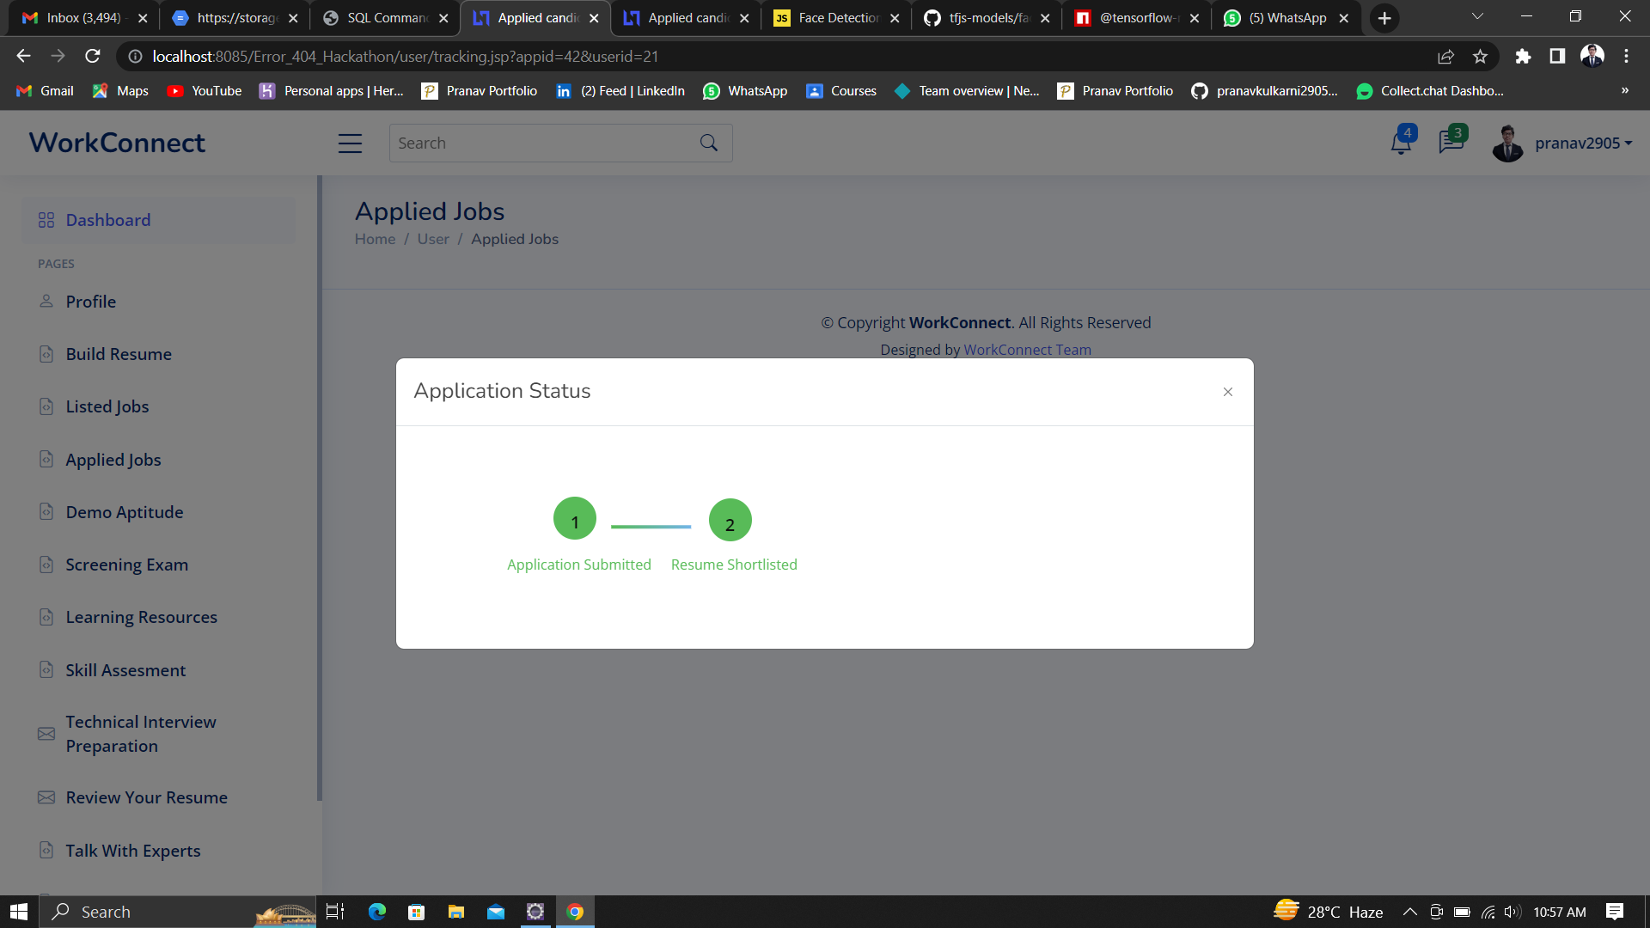Click the WorkConnect Team link
Viewport: 1650px width, 928px height.
click(1027, 350)
